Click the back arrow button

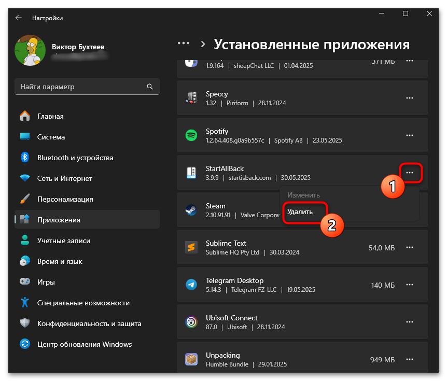tap(18, 18)
